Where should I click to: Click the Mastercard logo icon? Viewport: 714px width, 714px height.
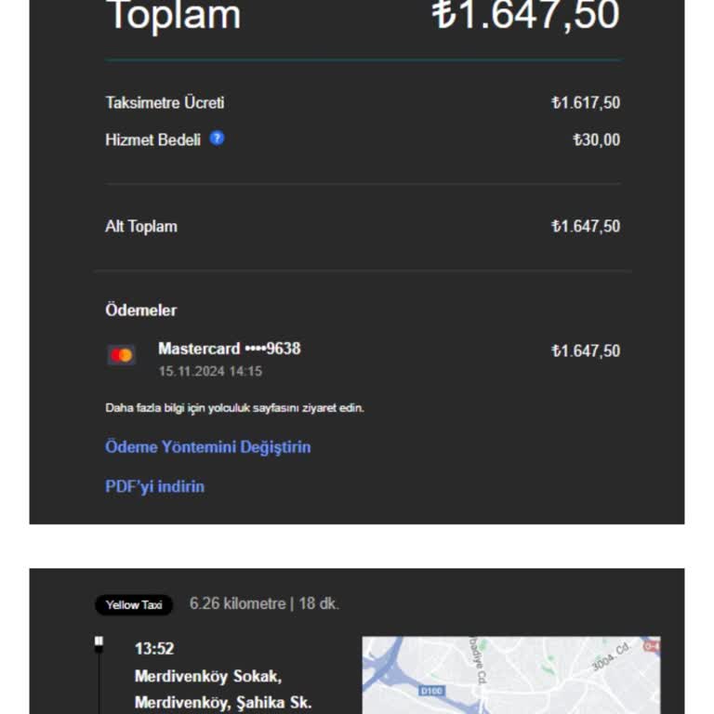[121, 355]
